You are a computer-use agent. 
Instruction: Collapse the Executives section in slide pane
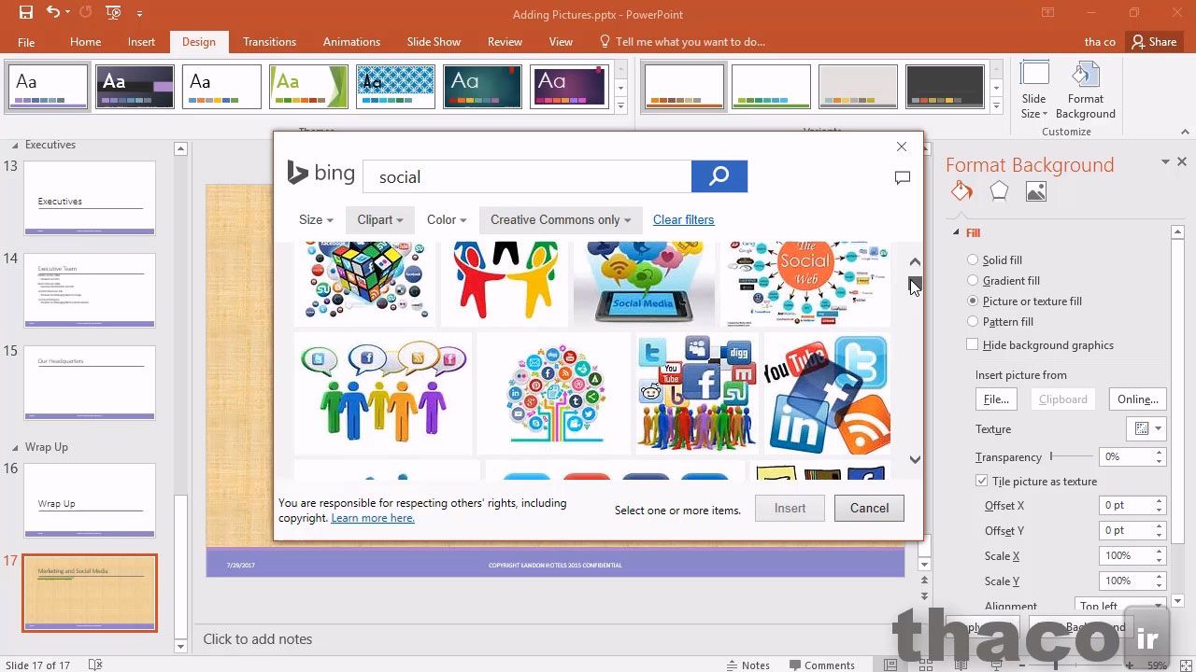(14, 145)
